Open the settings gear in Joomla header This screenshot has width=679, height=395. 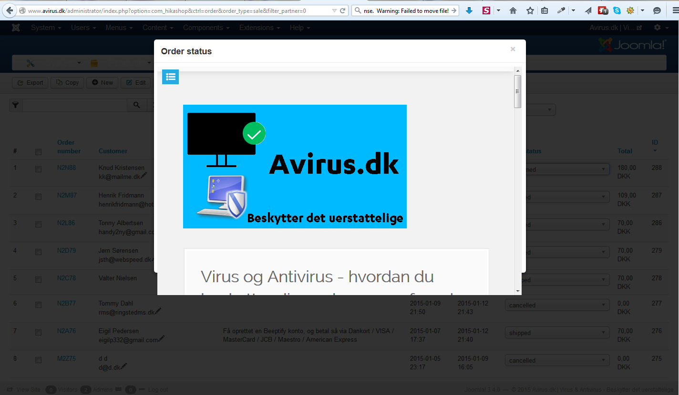[658, 28]
